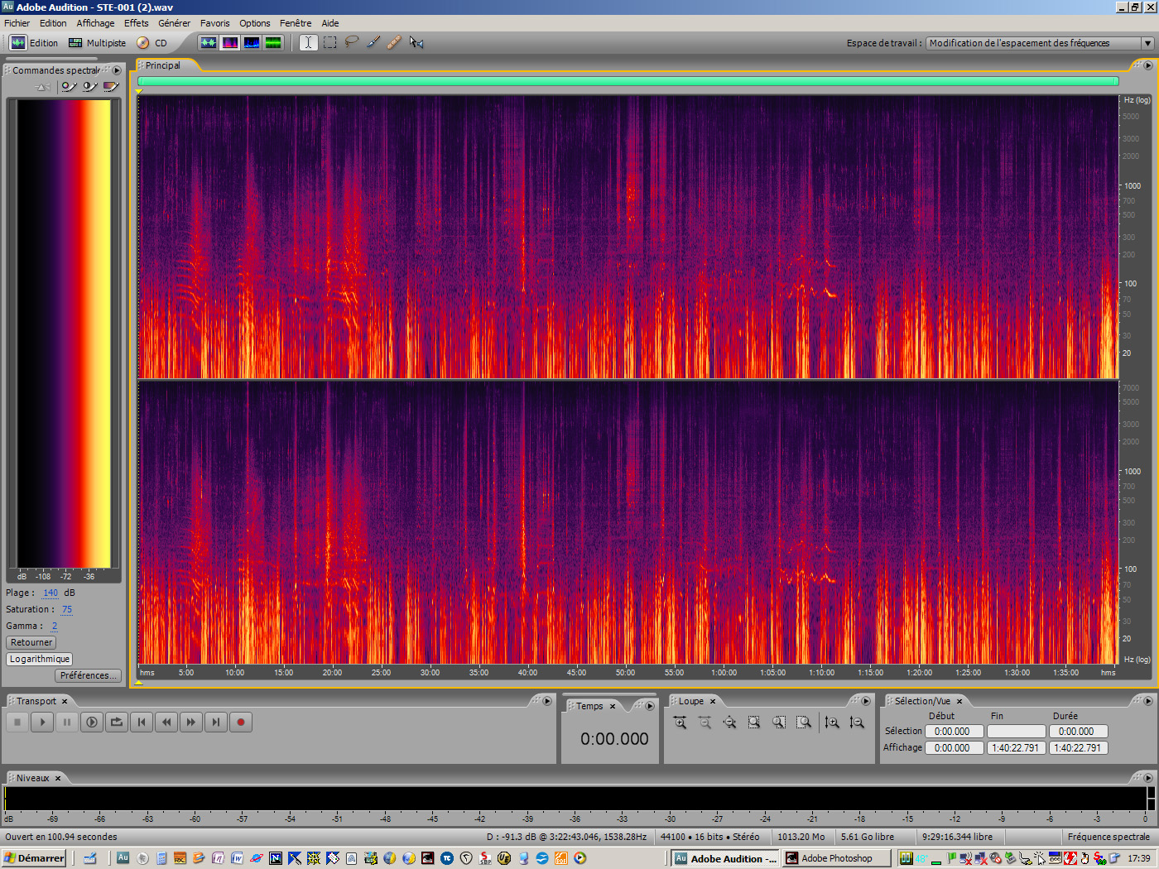The width and height of the screenshot is (1159, 869).
Task: Click the vertical zoom out icon
Action: coord(858,722)
